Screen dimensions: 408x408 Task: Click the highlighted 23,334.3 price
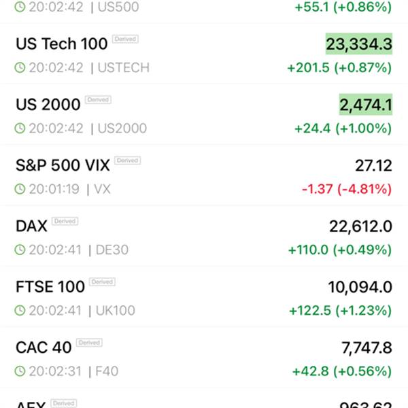point(359,44)
